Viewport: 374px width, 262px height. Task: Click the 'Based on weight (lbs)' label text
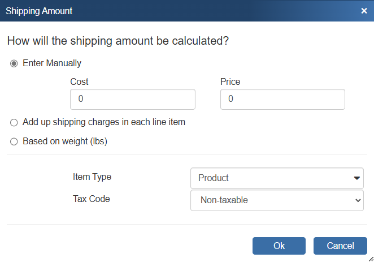coord(65,141)
